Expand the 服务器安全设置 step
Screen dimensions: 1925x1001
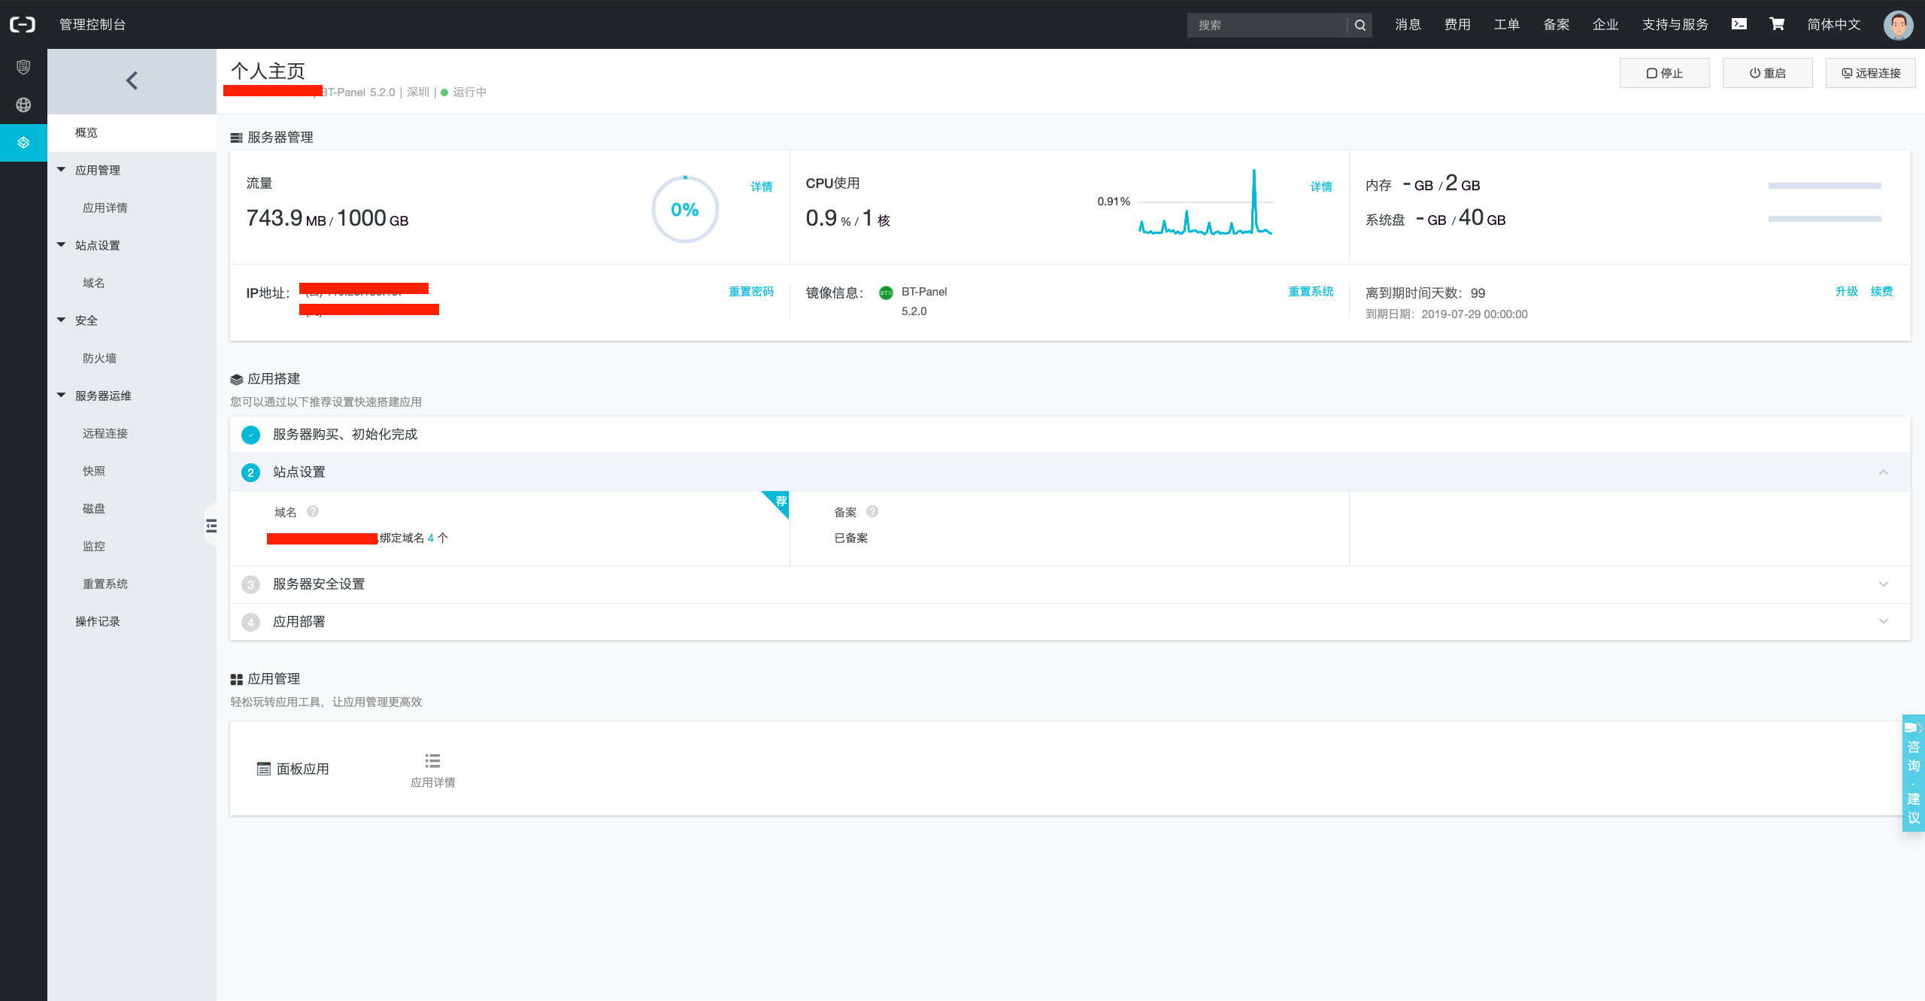pyautogui.click(x=1883, y=584)
